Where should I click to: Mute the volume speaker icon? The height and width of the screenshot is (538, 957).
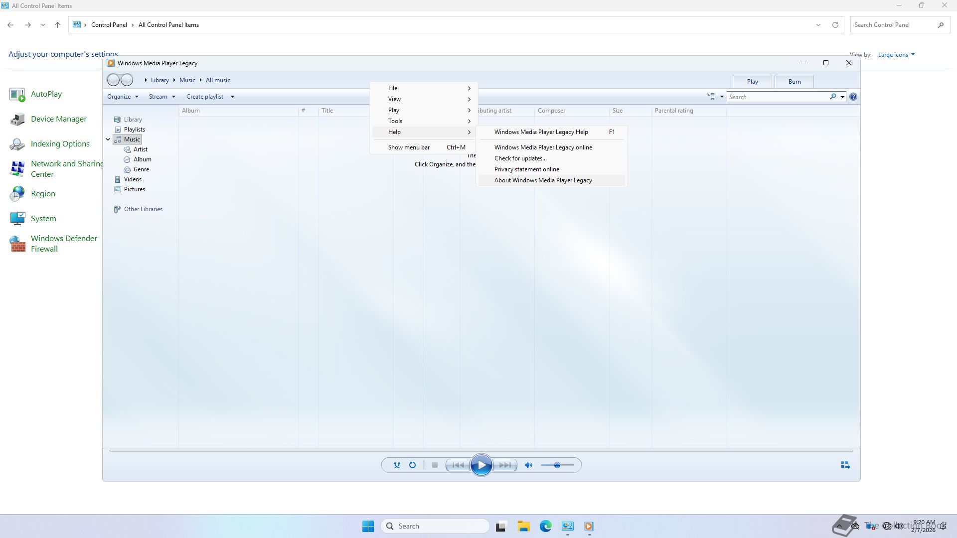(529, 465)
